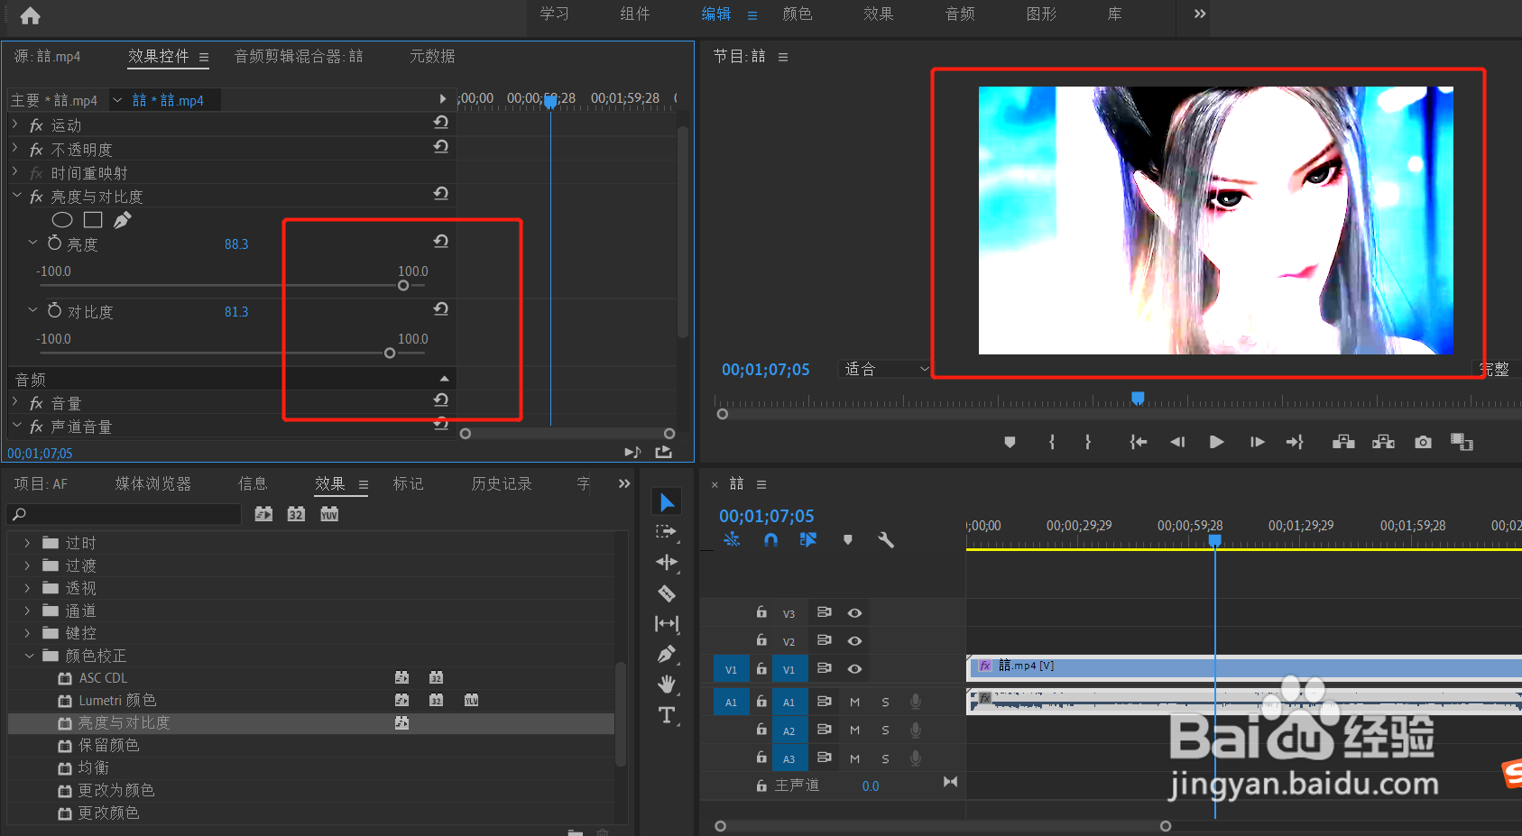This screenshot has height=836, width=1522.
Task: Toggle V3 track output eye
Action: tap(854, 613)
